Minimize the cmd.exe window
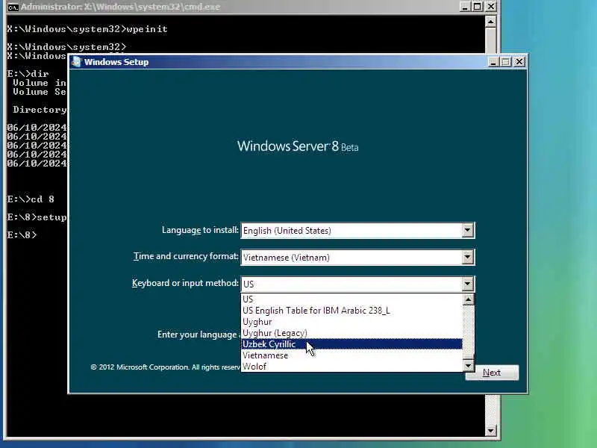 pyautogui.click(x=465, y=7)
